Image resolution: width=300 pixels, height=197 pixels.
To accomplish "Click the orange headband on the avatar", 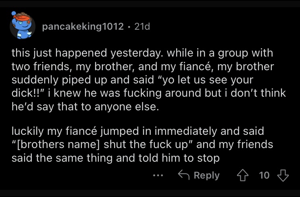I will coord(23,18).
